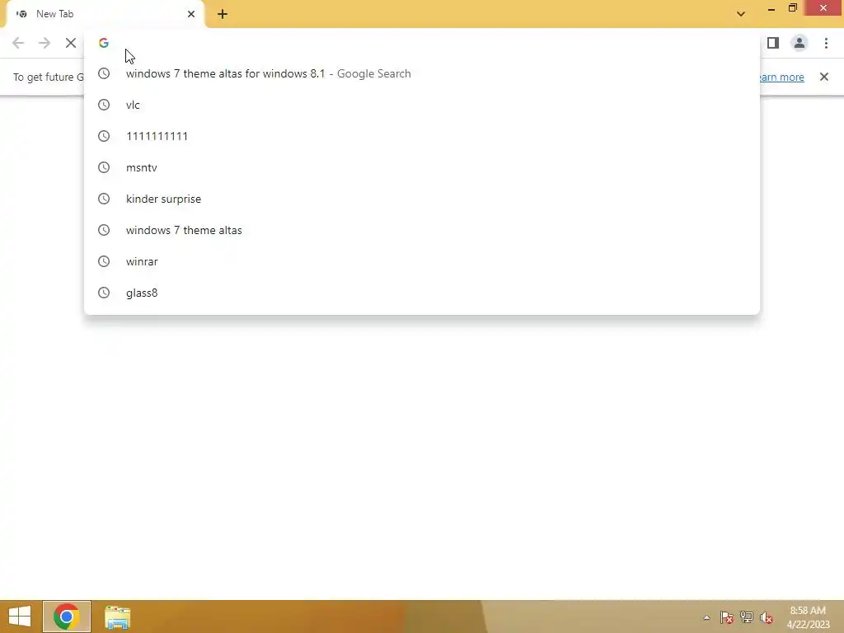Image resolution: width=844 pixels, height=633 pixels.
Task: Open the Windows Start button
Action: pyautogui.click(x=20, y=617)
